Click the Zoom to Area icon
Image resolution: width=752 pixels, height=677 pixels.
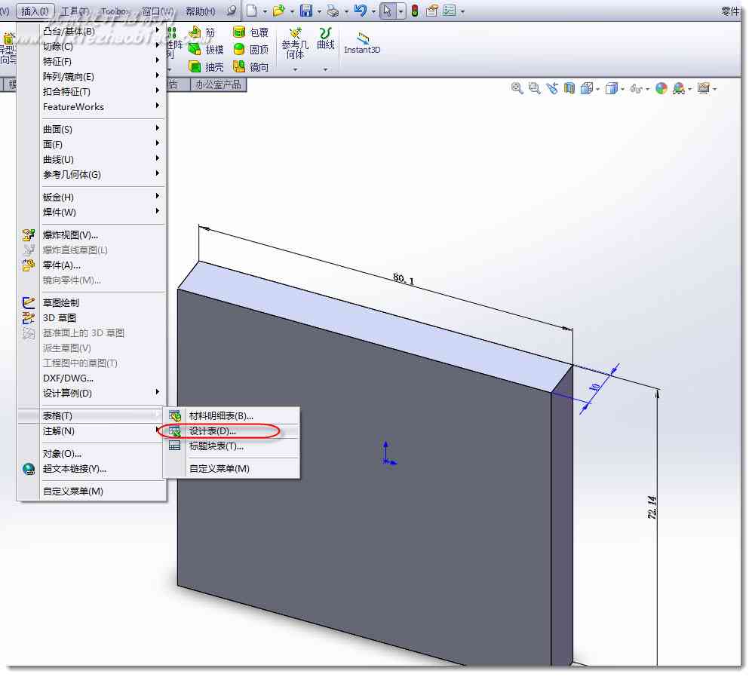click(x=534, y=88)
